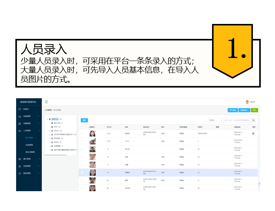Tick the checkbox for employee ID 08
Image resolution: width=275 pixels, height=211 pixels.
coord(82,188)
